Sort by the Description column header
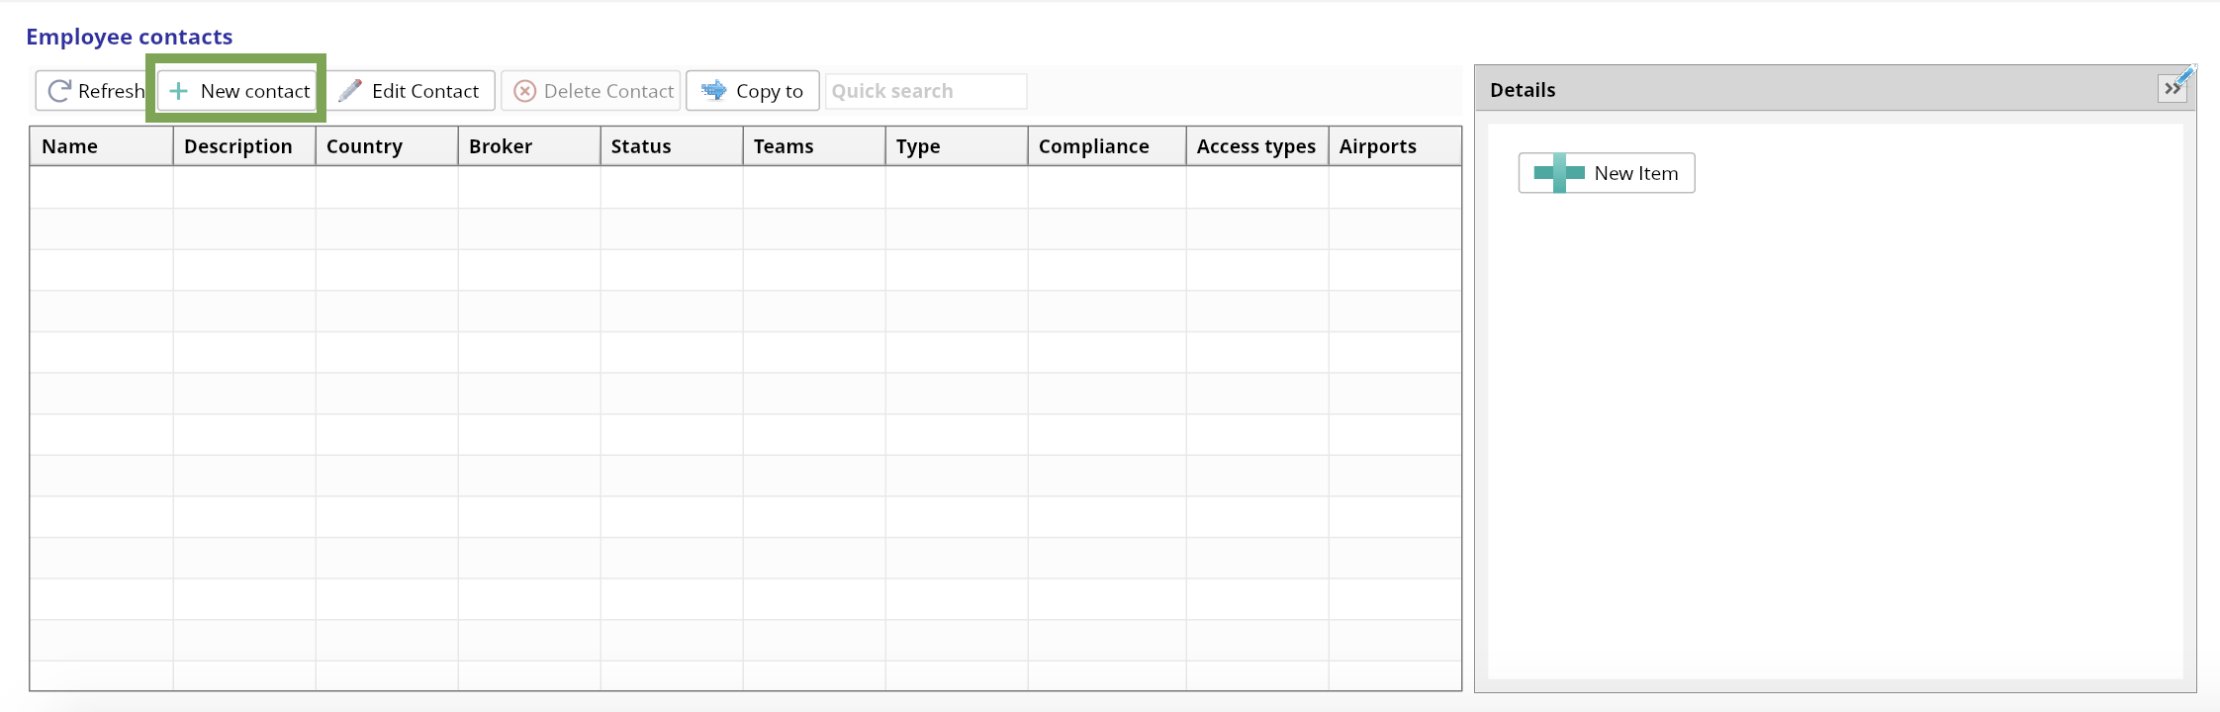This screenshot has width=2220, height=712. (x=238, y=146)
